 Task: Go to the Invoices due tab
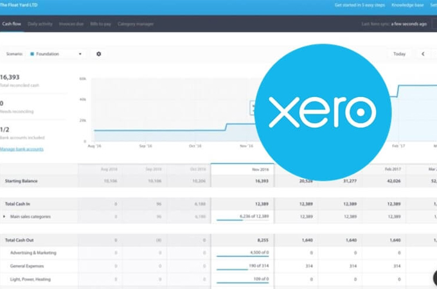[69, 24]
